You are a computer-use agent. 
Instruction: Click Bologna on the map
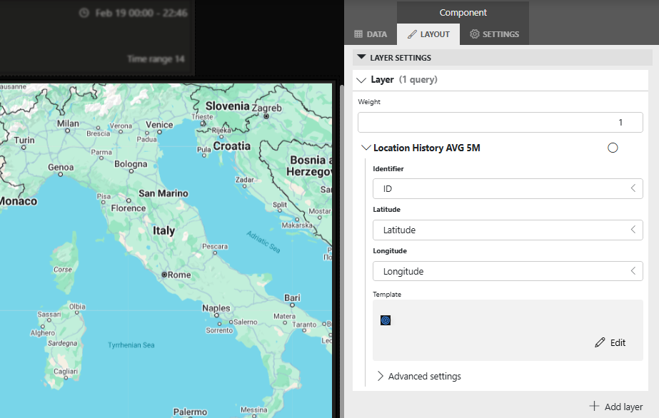[x=131, y=164]
